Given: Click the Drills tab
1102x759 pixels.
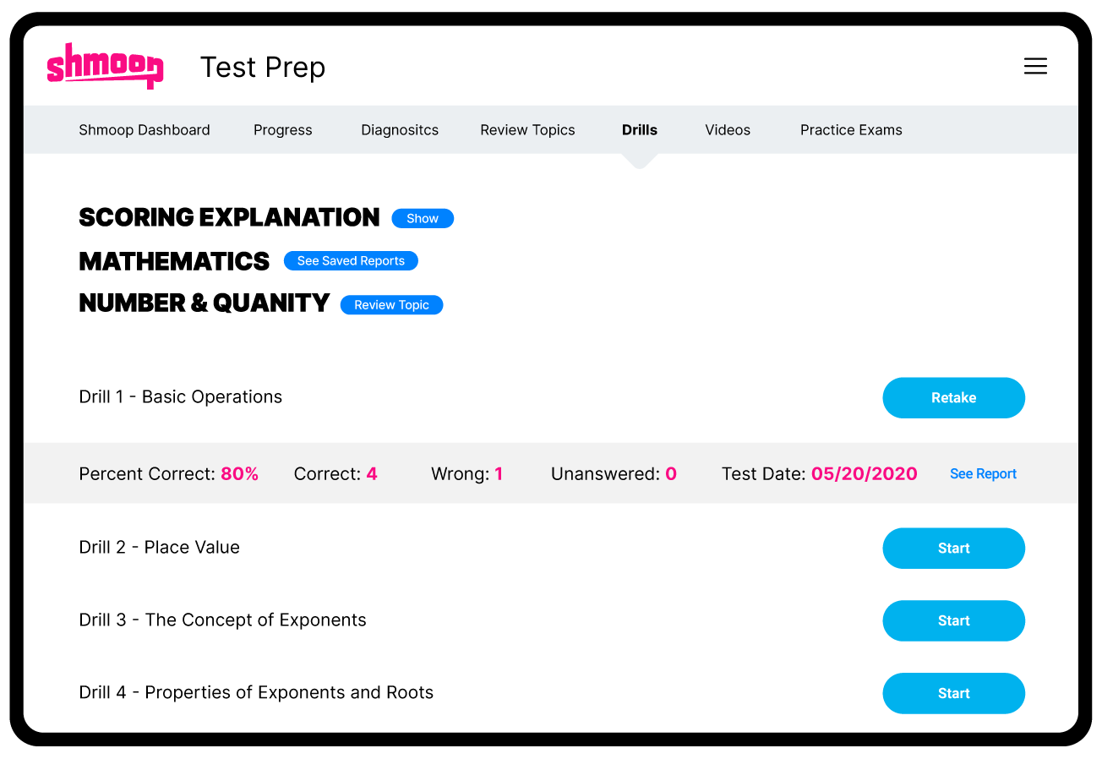Looking at the screenshot, I should click(640, 130).
